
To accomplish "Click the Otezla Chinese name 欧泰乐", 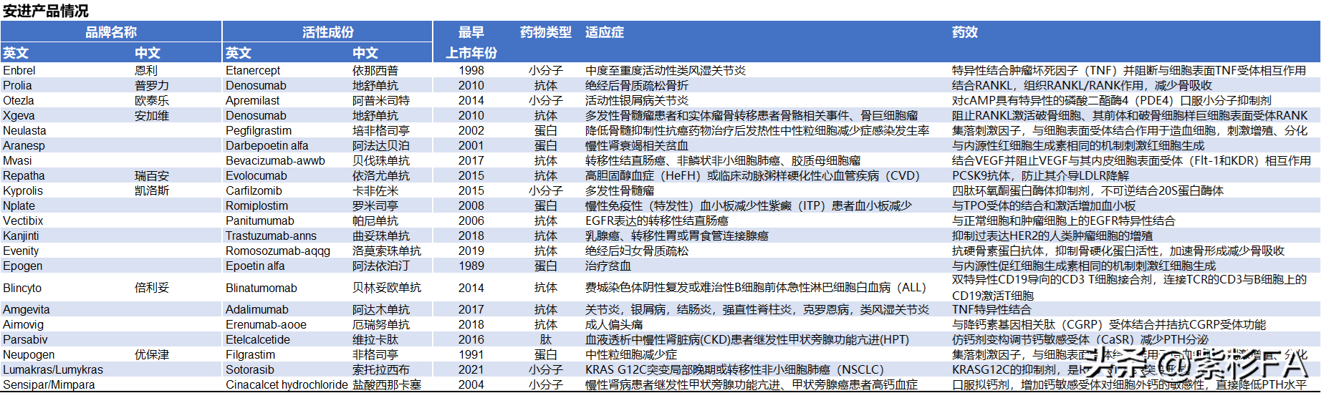I will pos(152,100).
